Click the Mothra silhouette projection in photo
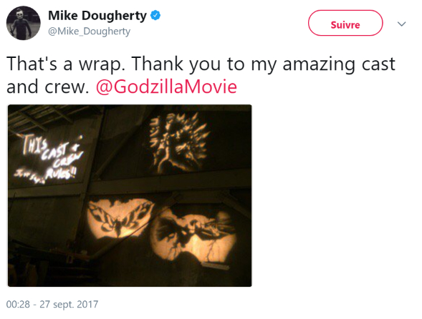 pyautogui.click(x=120, y=218)
